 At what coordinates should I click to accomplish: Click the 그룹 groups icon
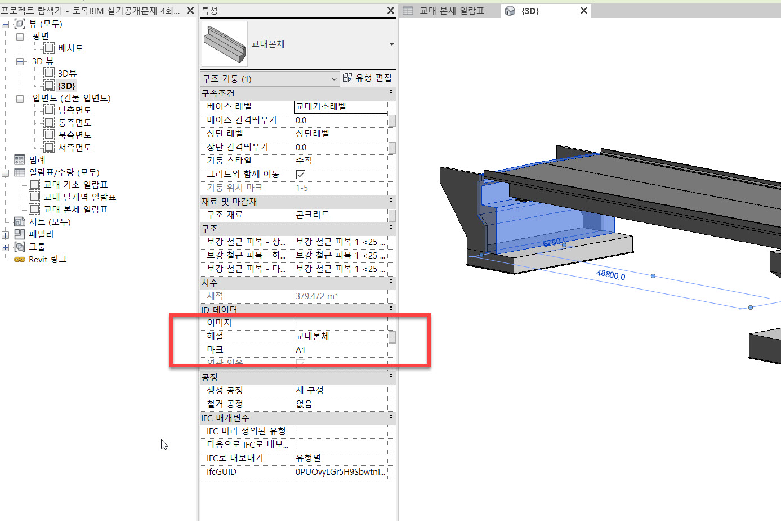click(20, 247)
